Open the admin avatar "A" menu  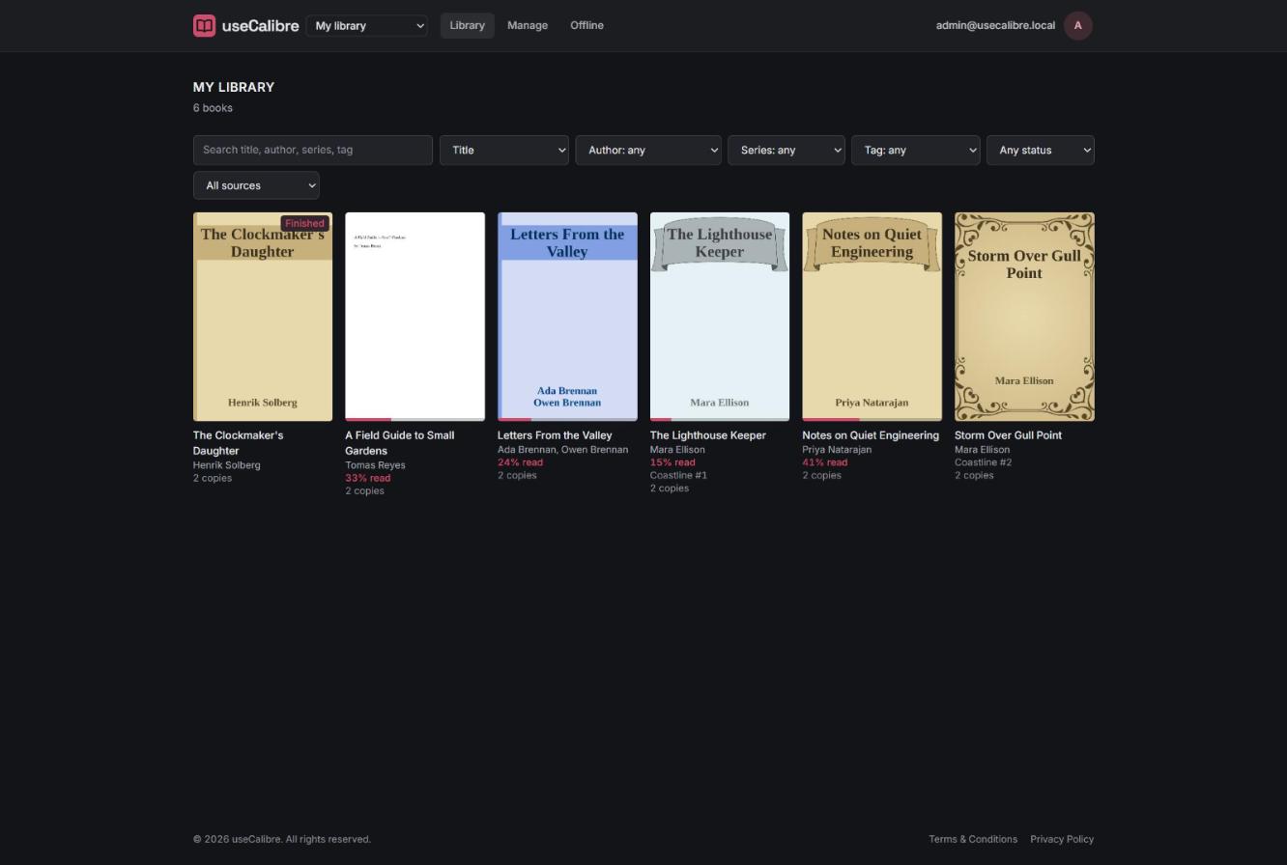[1078, 26]
